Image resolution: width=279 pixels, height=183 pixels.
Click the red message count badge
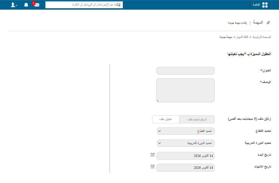tap(33, 3)
